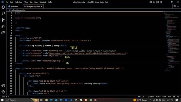Click the Visual Studio Code taskbar icon
This screenshot has width=181, height=102.
tap(71, 100)
